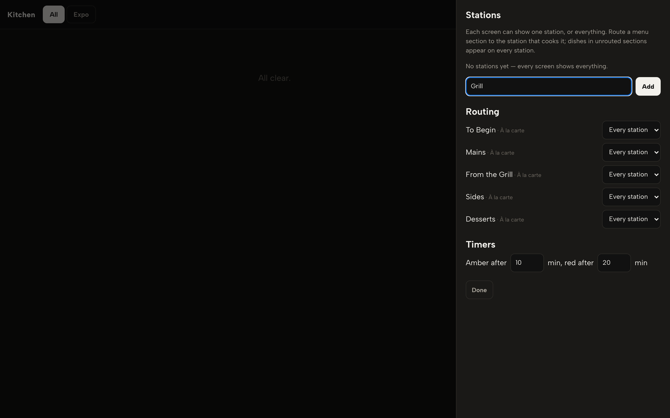This screenshot has height=418, width=670.
Task: Open the Sides routing dropdown
Action: pos(631,197)
